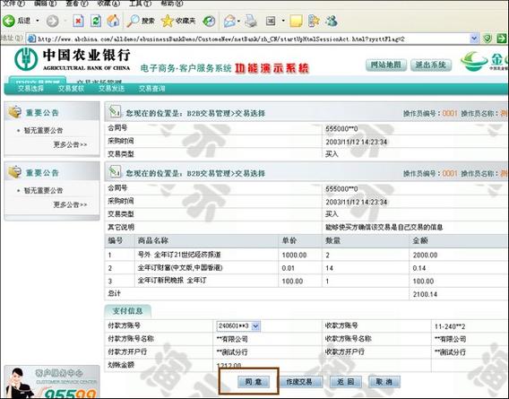The width and height of the screenshot is (509, 399).
Task: Open 更多公告 link in first notice panel
Action: tap(70, 144)
